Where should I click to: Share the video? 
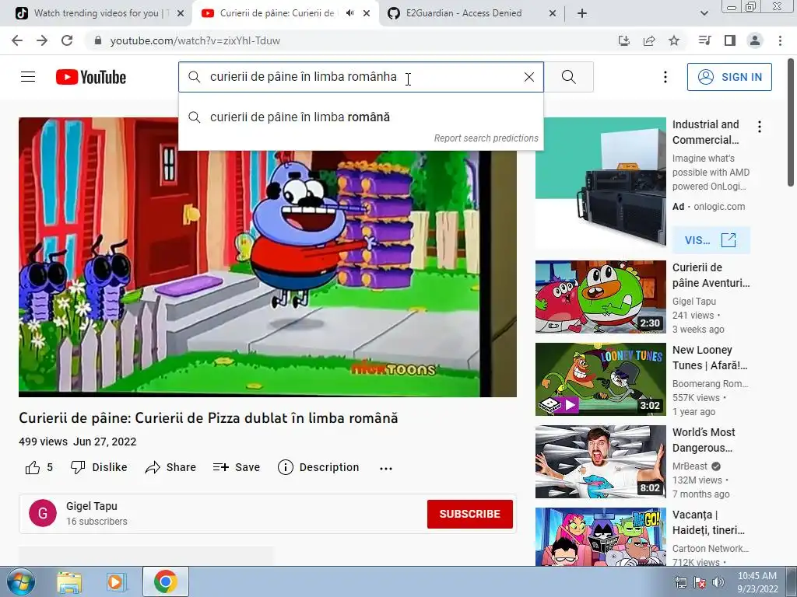tap(170, 467)
